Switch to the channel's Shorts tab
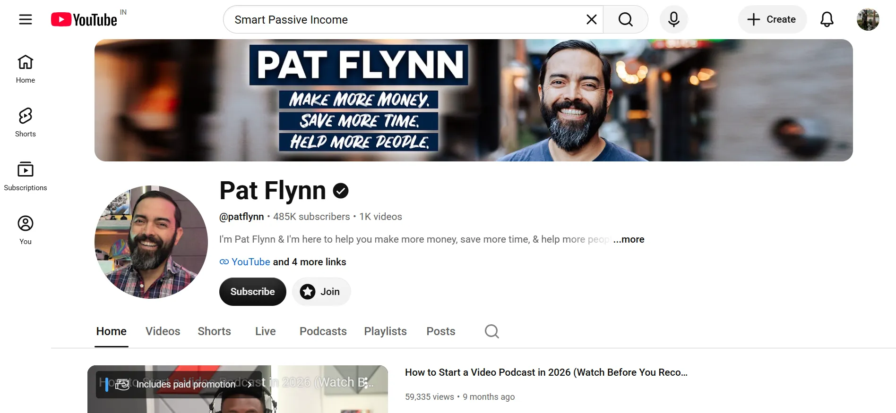This screenshot has height=413, width=896. point(215,331)
